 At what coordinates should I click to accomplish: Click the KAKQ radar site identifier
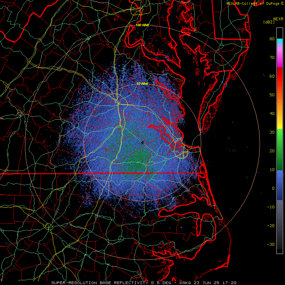click(185, 283)
